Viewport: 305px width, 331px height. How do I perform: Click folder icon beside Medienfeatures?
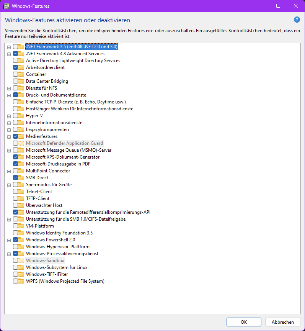21,136
